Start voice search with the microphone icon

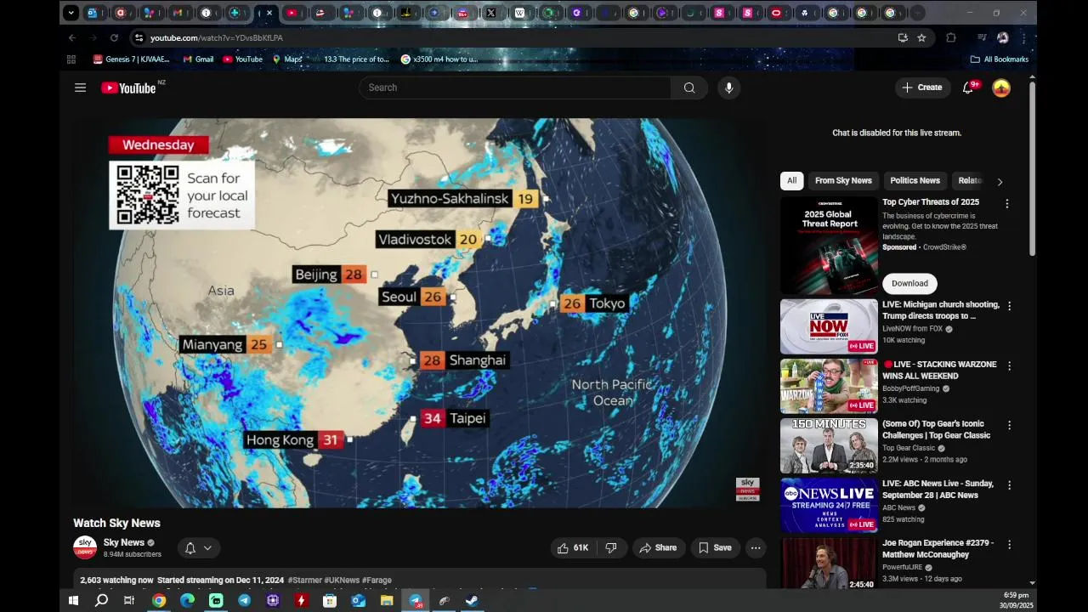click(728, 88)
